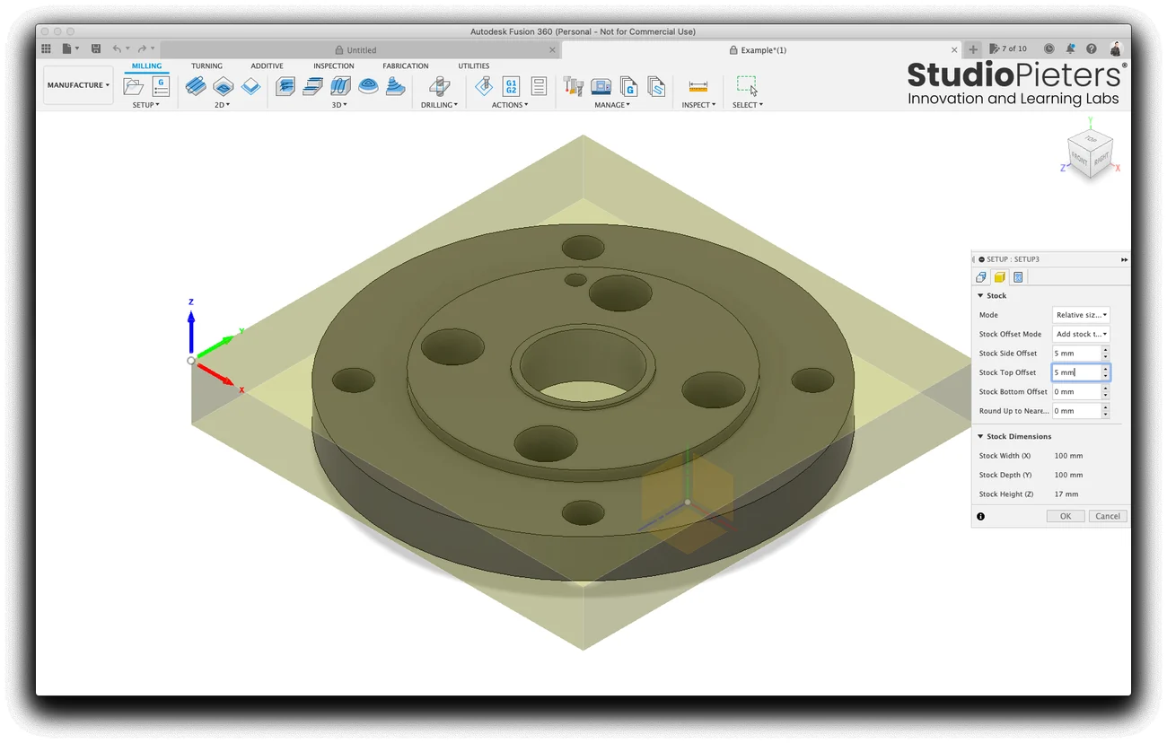The width and height of the screenshot is (1167, 743).
Task: Collapse the Stock Dimensions section
Action: coord(980,436)
